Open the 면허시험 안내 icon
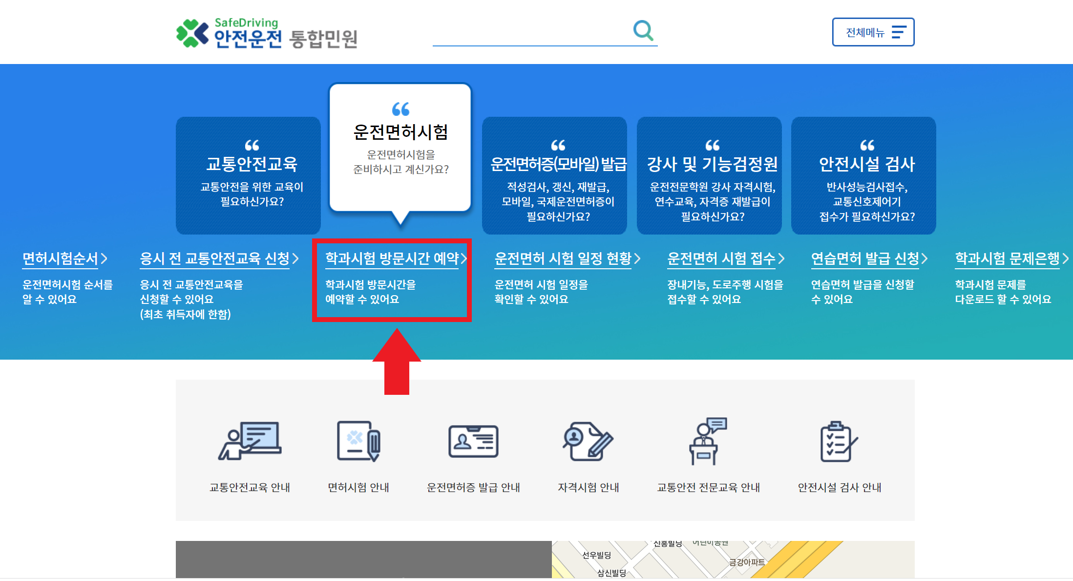Screen dimensions: 1073x581 pos(358,441)
